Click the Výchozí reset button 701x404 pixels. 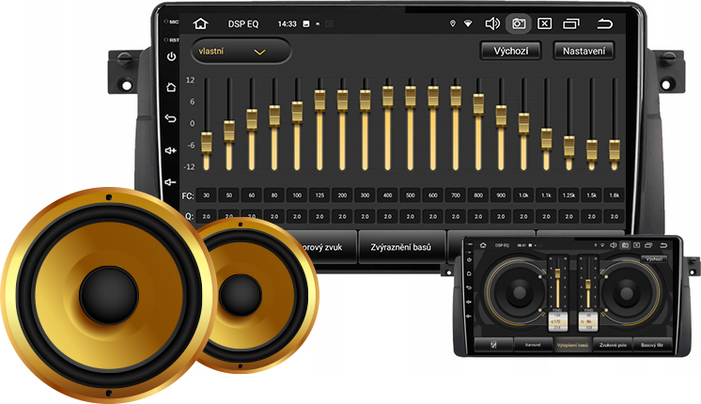click(x=510, y=51)
